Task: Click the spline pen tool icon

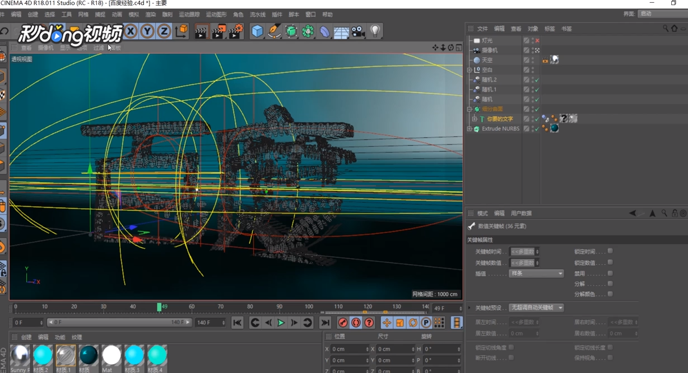Action: click(x=274, y=31)
